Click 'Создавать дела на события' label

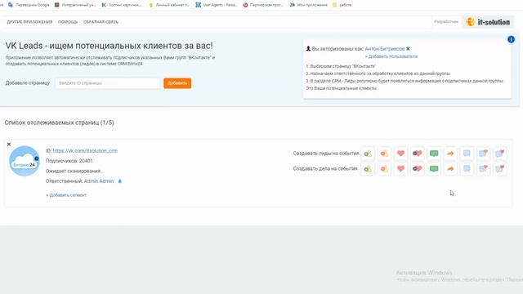click(325, 169)
